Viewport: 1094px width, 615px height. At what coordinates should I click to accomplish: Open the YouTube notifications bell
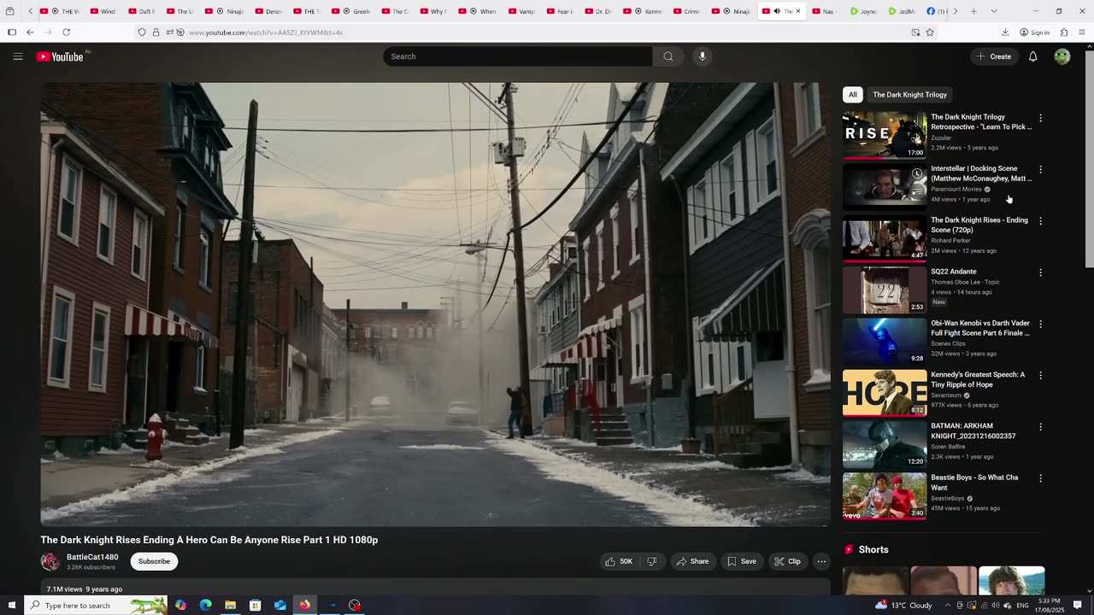click(1032, 56)
